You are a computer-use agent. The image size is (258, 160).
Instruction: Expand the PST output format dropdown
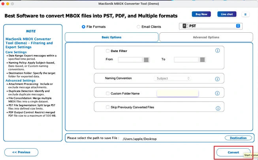click(x=211, y=26)
